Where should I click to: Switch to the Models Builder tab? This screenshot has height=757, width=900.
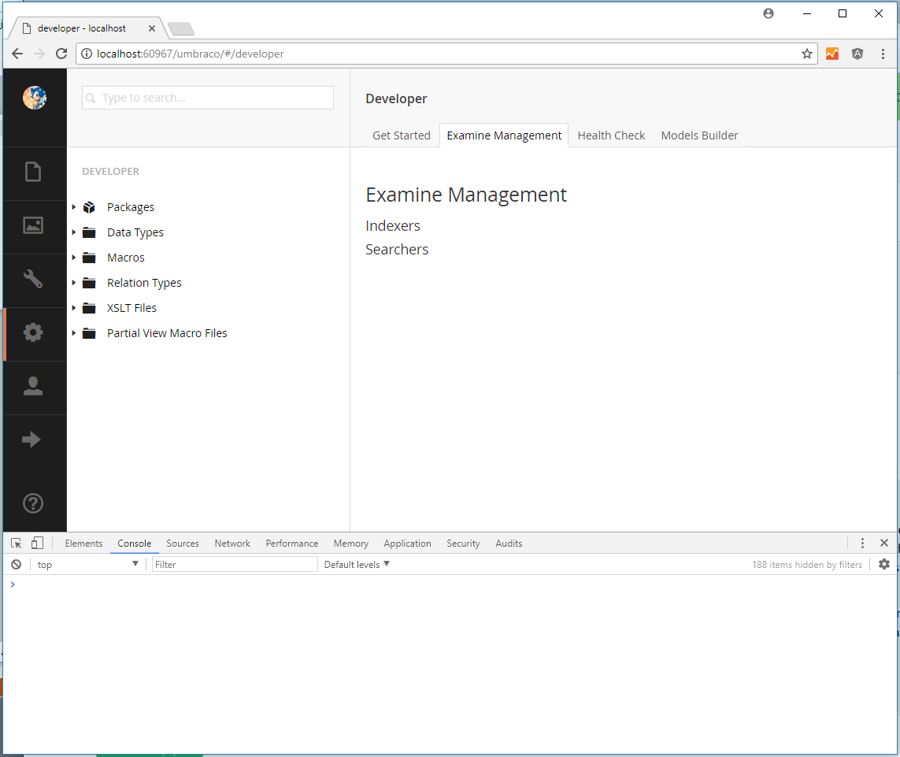tap(699, 135)
